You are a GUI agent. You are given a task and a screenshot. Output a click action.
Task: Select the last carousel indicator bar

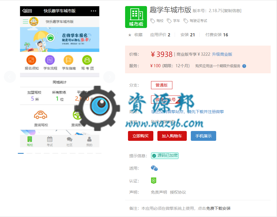coord(99,153)
